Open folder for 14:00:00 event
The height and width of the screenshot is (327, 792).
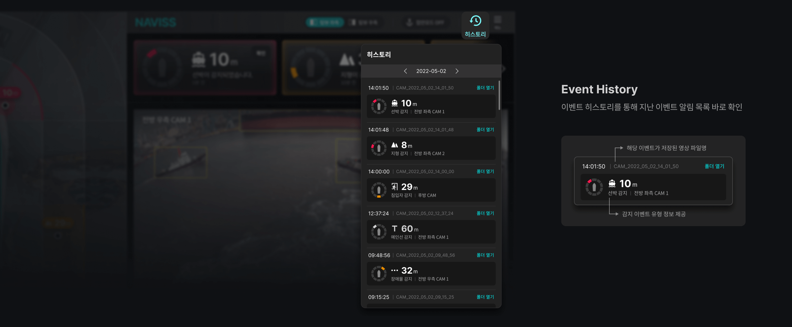click(x=485, y=172)
